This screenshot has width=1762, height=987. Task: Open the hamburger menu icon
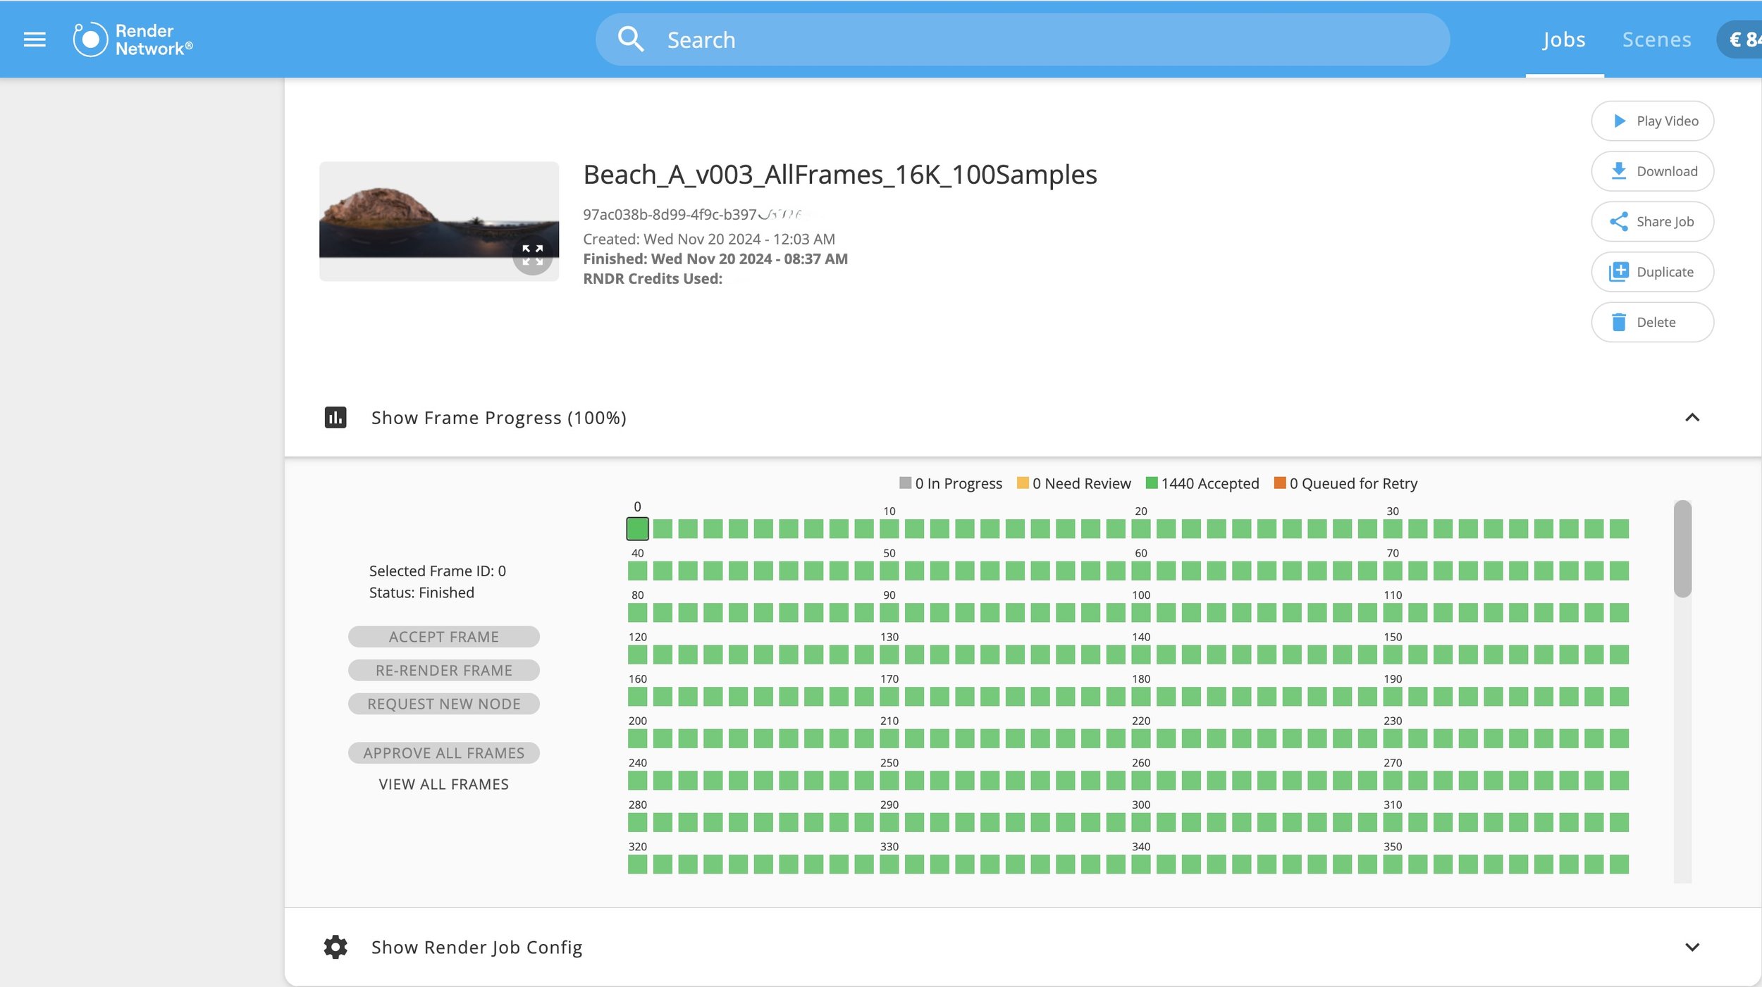click(x=35, y=39)
